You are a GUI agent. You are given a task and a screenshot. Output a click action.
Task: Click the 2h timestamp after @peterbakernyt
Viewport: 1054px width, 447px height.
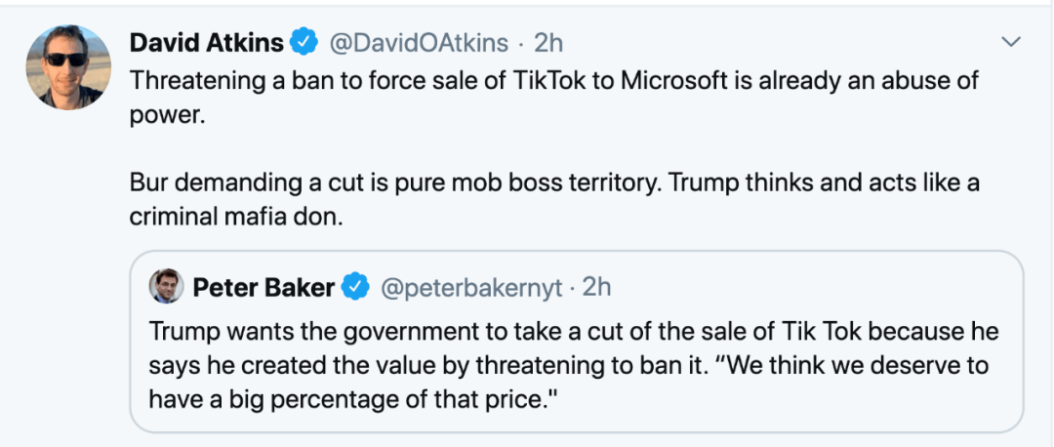[x=596, y=287]
